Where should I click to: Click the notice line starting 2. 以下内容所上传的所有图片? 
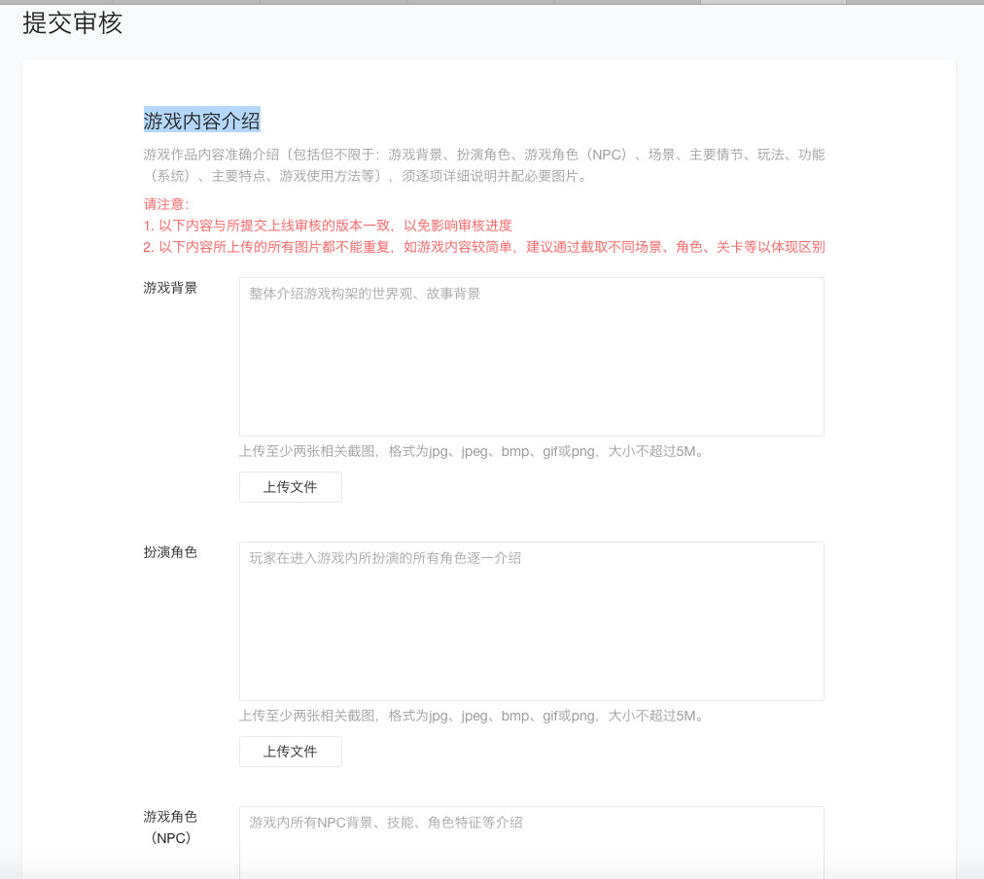tap(484, 247)
